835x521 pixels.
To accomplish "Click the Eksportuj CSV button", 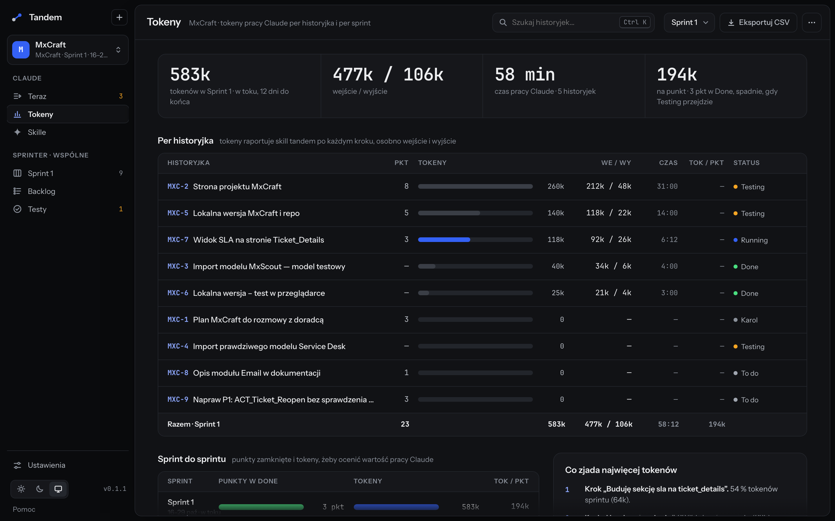I will (758, 22).
